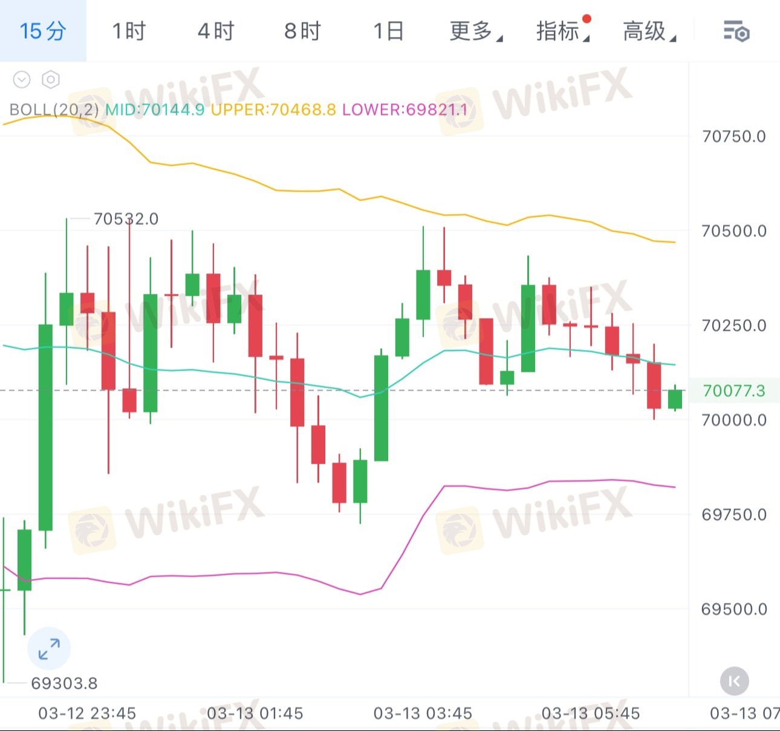Open BOLL indicator settings hexagon icon
Screen dimensions: 780x731
[x=51, y=79]
